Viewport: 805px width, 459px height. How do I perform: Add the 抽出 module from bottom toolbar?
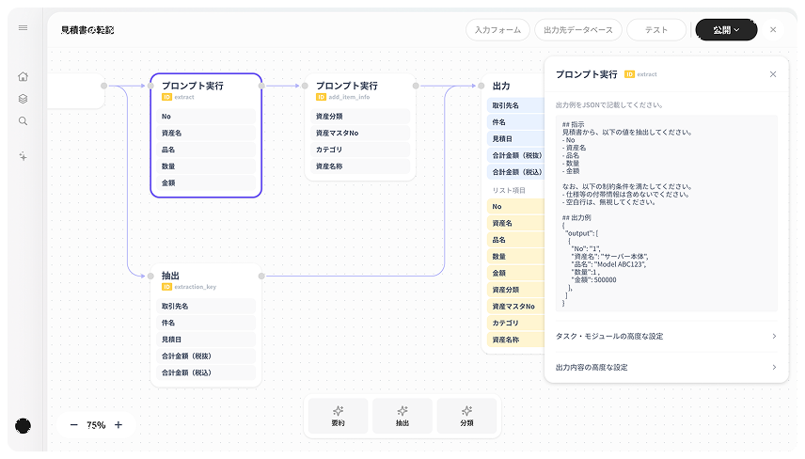coord(402,415)
